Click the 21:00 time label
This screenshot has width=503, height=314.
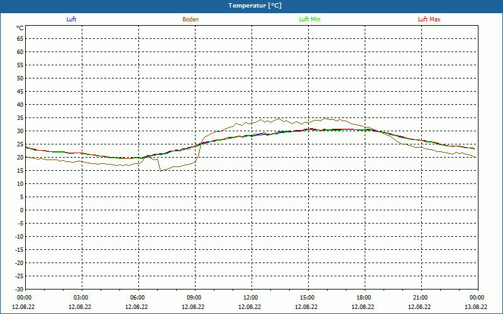[x=421, y=298]
